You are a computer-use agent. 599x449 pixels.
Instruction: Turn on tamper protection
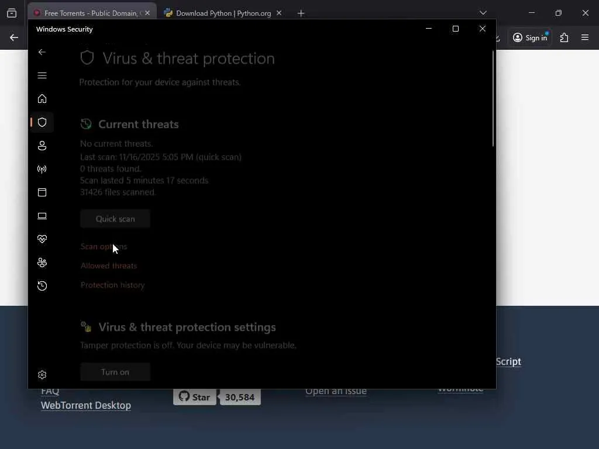(x=115, y=372)
